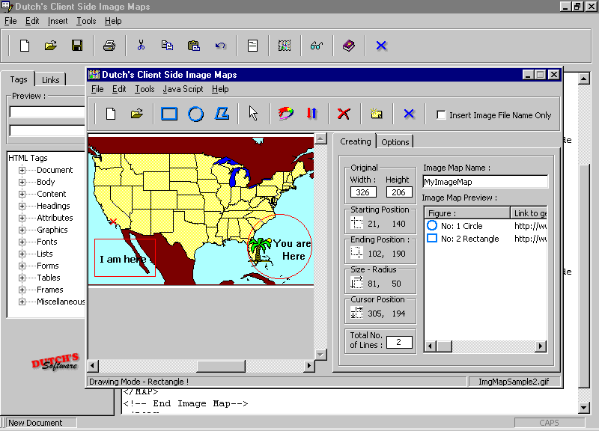Viewport: 599px width, 431px height.
Task: Click left arrow of image horizontal scrollbar
Action: pyautogui.click(x=92, y=366)
